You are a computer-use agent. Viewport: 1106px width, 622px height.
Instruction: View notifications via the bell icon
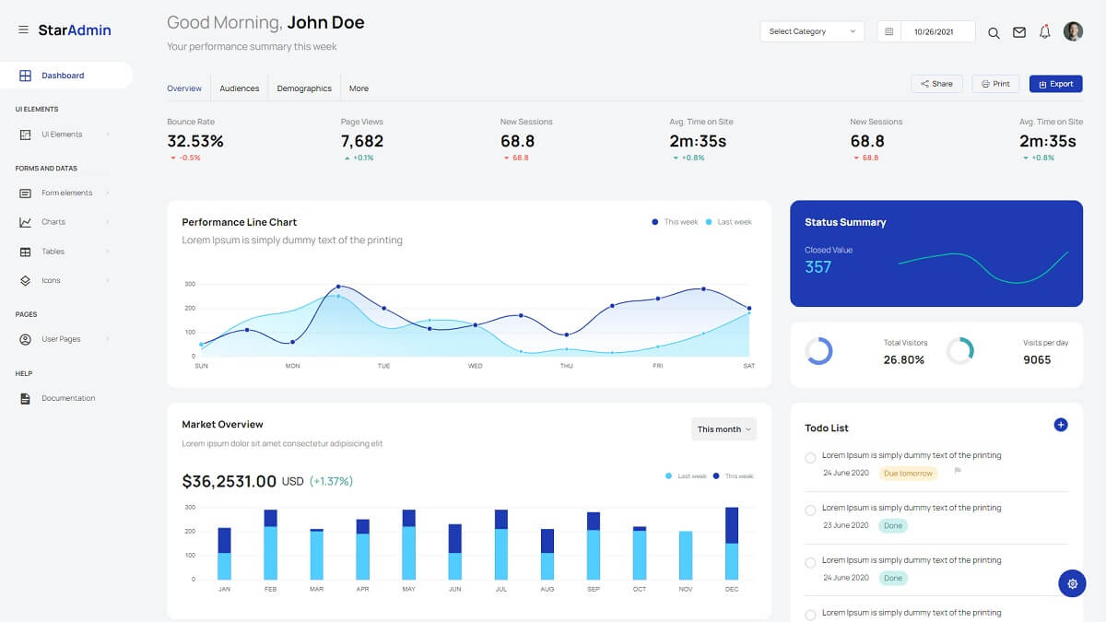[1044, 31]
